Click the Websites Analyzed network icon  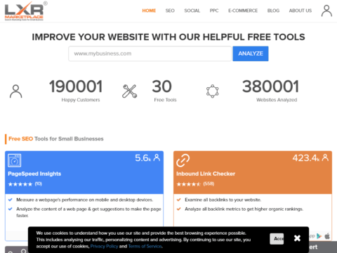[212, 91]
